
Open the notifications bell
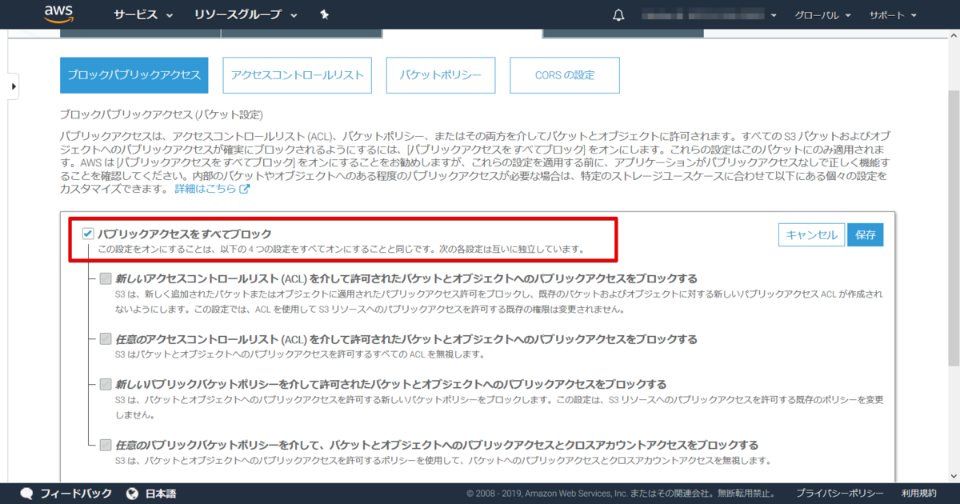point(618,15)
